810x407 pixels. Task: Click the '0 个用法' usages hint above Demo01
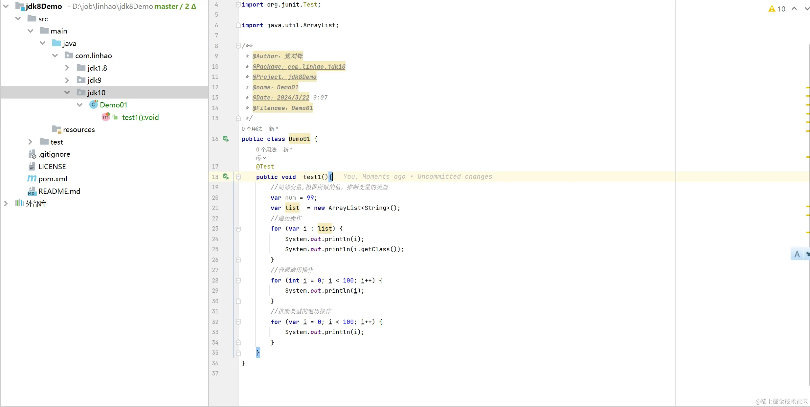[x=252, y=129]
